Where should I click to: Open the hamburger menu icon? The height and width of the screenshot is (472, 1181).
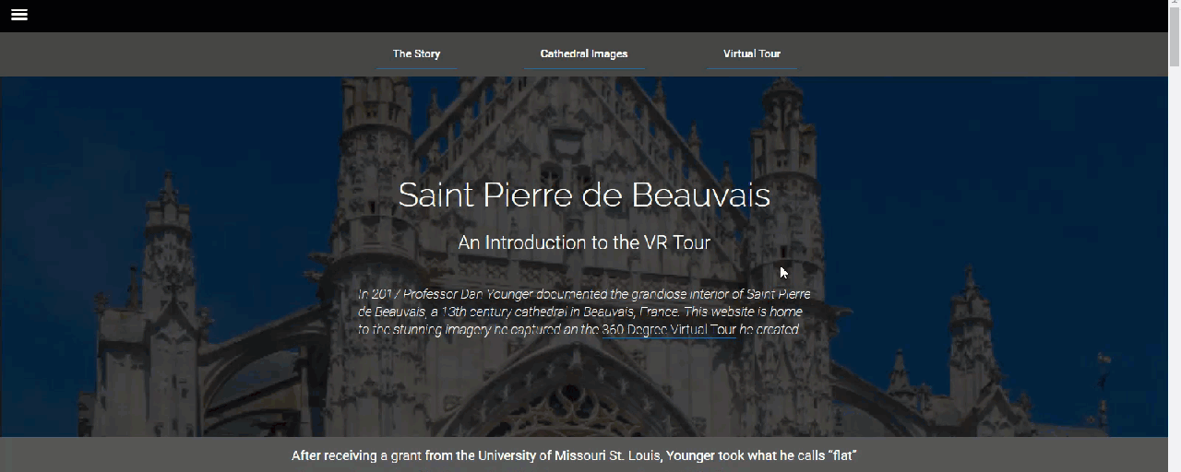[18, 15]
